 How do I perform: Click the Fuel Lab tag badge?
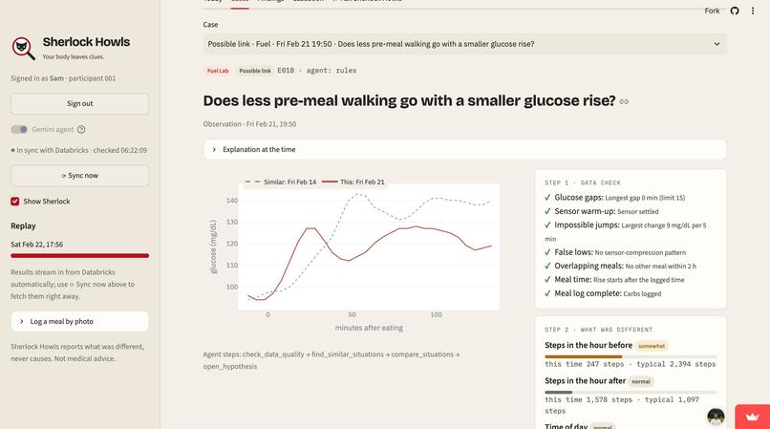(218, 71)
